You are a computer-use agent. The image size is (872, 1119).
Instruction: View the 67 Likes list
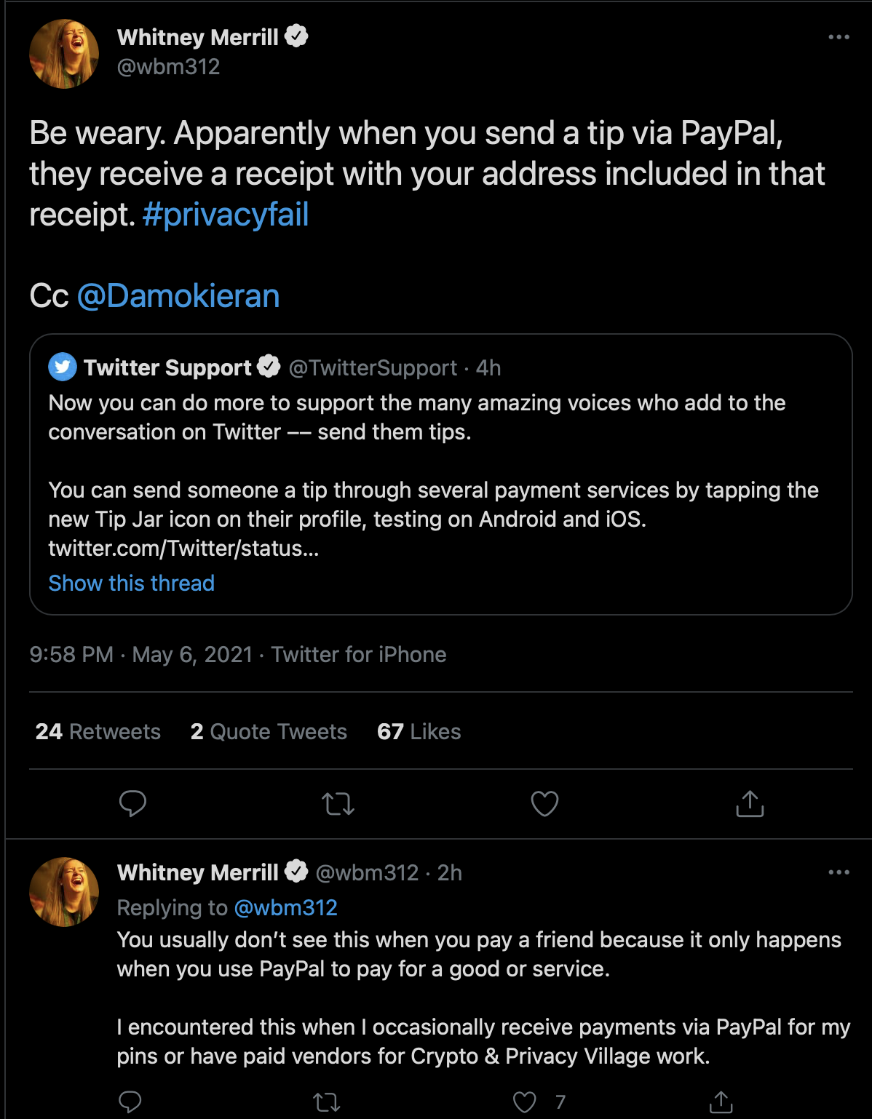[419, 731]
